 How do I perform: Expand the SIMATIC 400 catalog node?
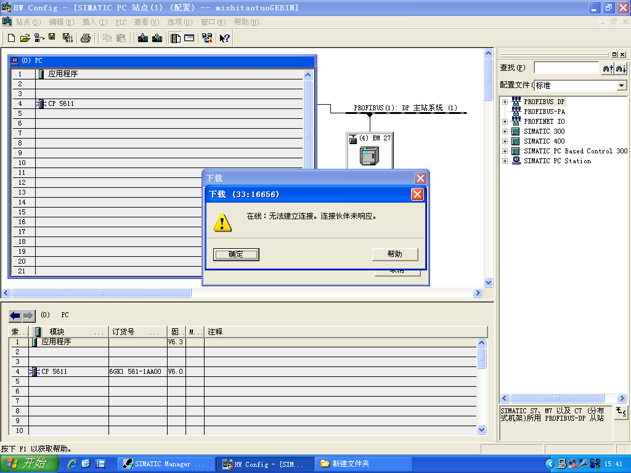coord(505,141)
